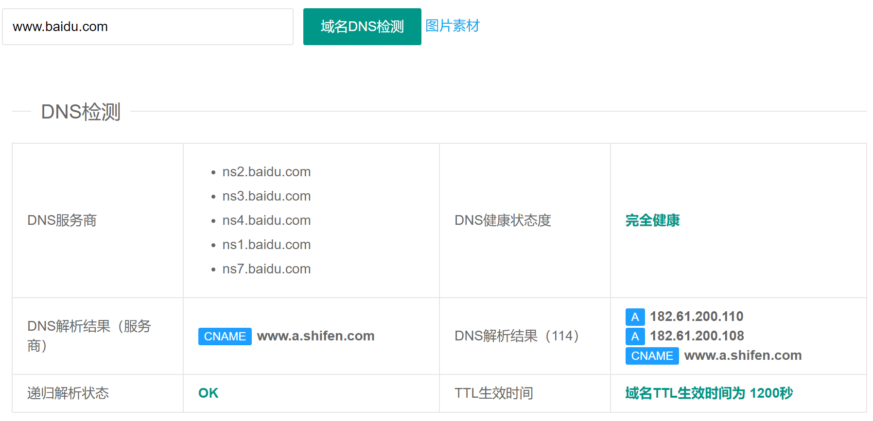Select ns3.baidu.com in the nameserver list
873x421 pixels.
[x=266, y=196]
